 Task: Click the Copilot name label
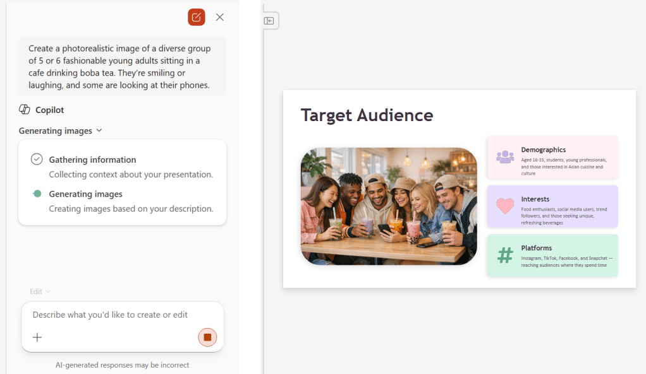point(49,110)
